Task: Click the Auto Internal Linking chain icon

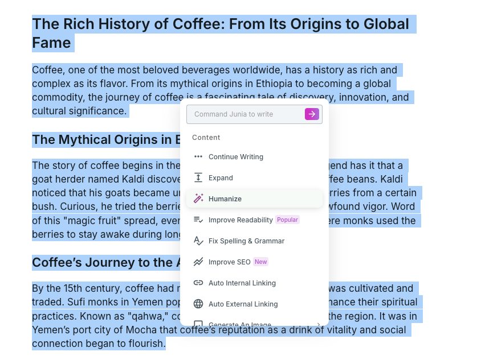Action: coord(198,283)
